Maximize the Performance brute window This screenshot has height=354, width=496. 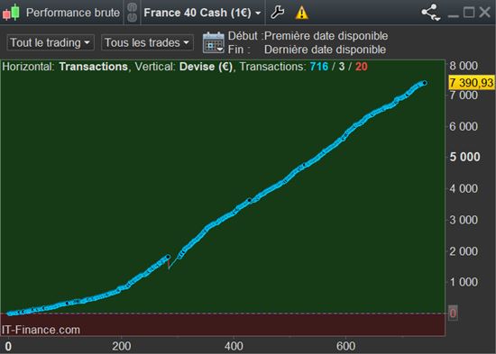pos(469,13)
